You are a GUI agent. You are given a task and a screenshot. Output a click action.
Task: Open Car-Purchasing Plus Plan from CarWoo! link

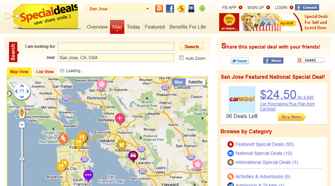pos(287,106)
